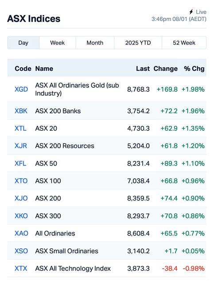Image resolution: width=210 pixels, height=282 pixels.
Task: Open the XFL index link
Action: pos(20,163)
